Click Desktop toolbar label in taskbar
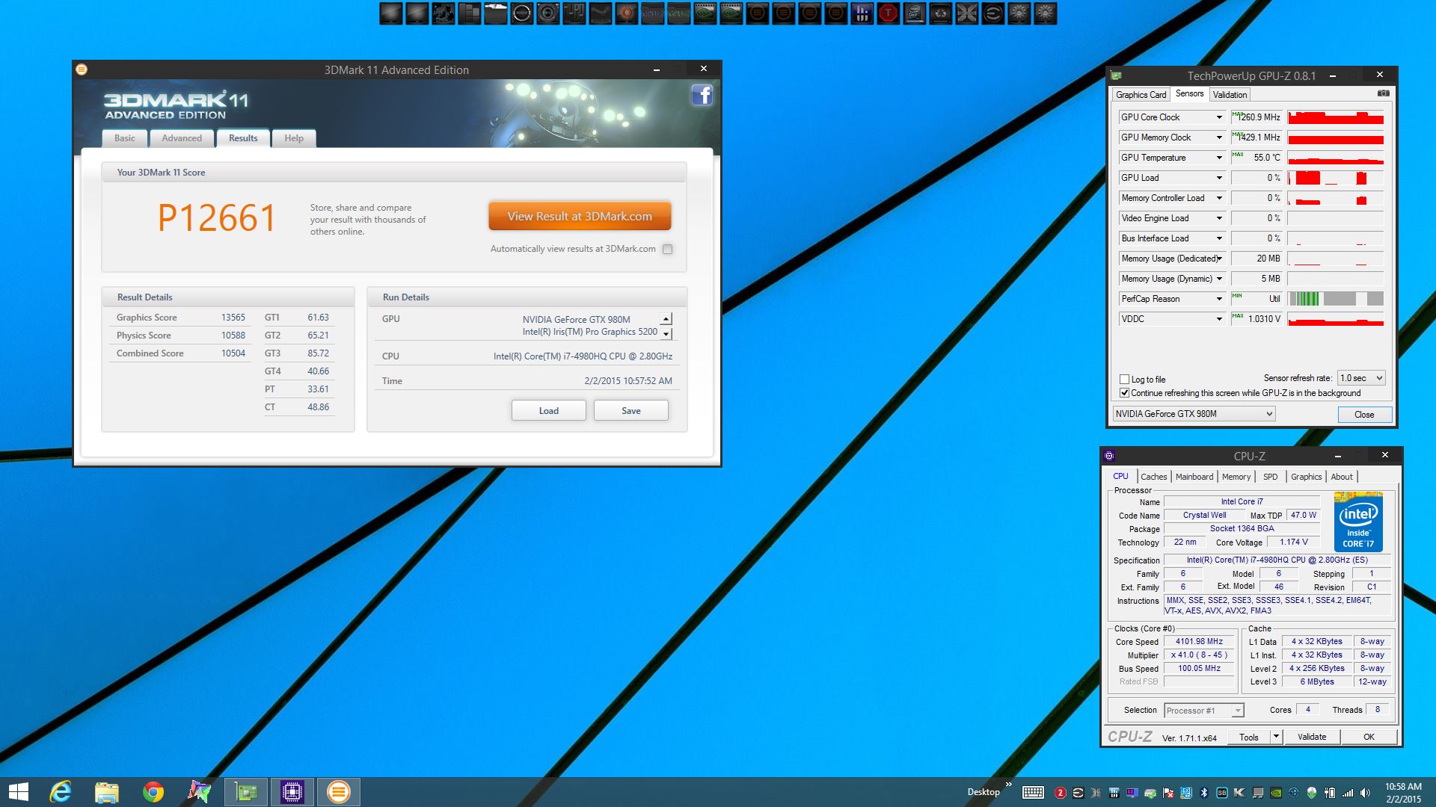The image size is (1436, 807). tap(984, 792)
